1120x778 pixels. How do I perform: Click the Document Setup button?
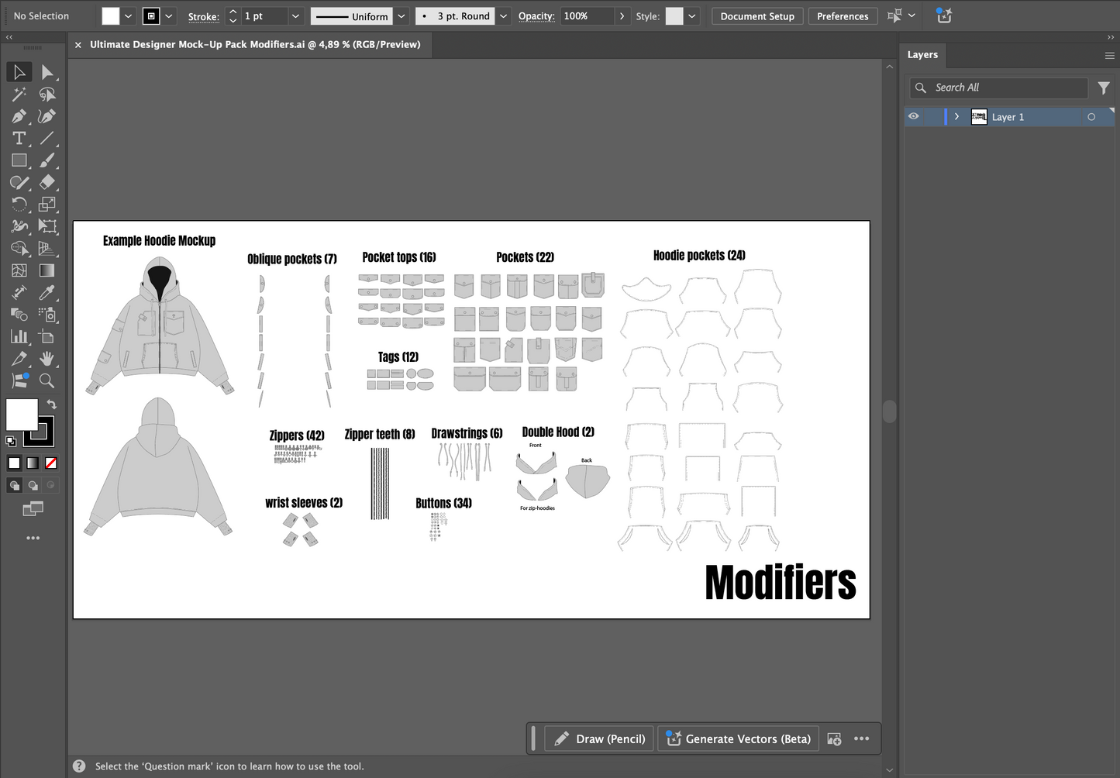click(x=757, y=16)
